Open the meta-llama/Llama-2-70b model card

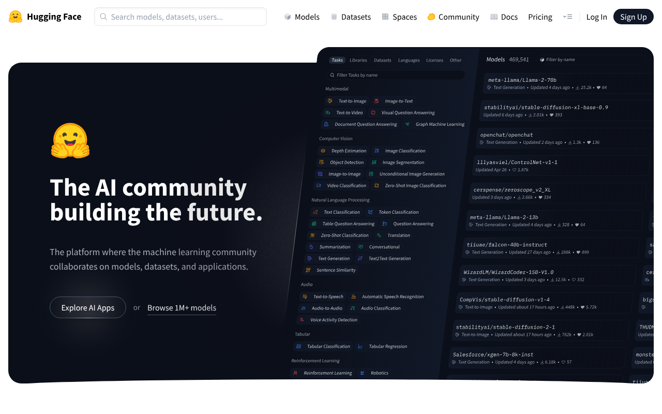pos(522,80)
